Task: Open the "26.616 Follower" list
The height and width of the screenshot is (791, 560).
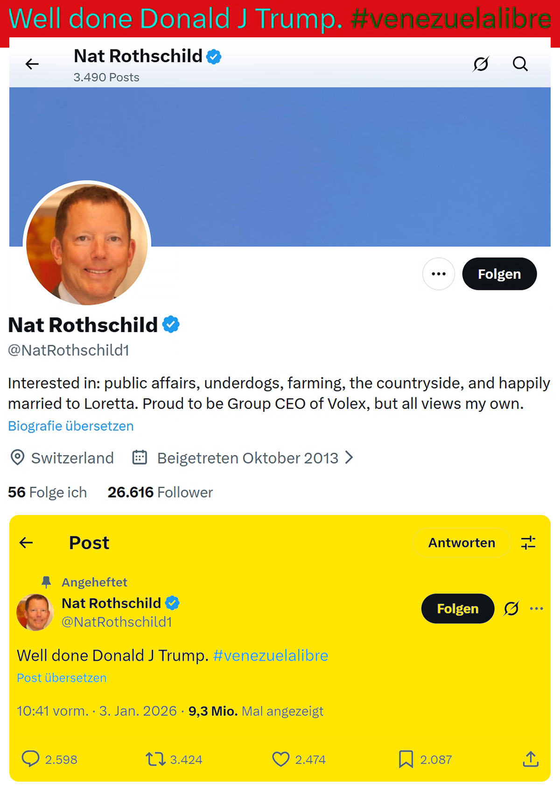Action: tap(160, 492)
